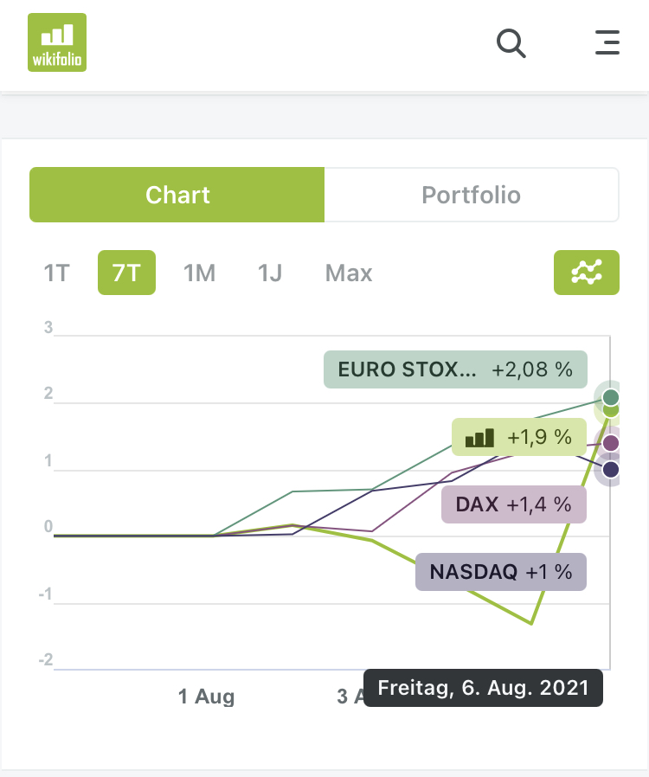Click the DAX purple data point
This screenshot has width=649, height=777.
pos(611,443)
